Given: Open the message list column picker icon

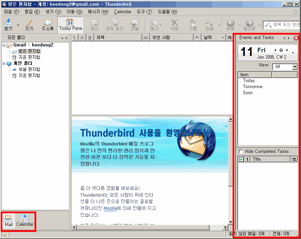Looking at the screenshot, I should click(x=230, y=38).
